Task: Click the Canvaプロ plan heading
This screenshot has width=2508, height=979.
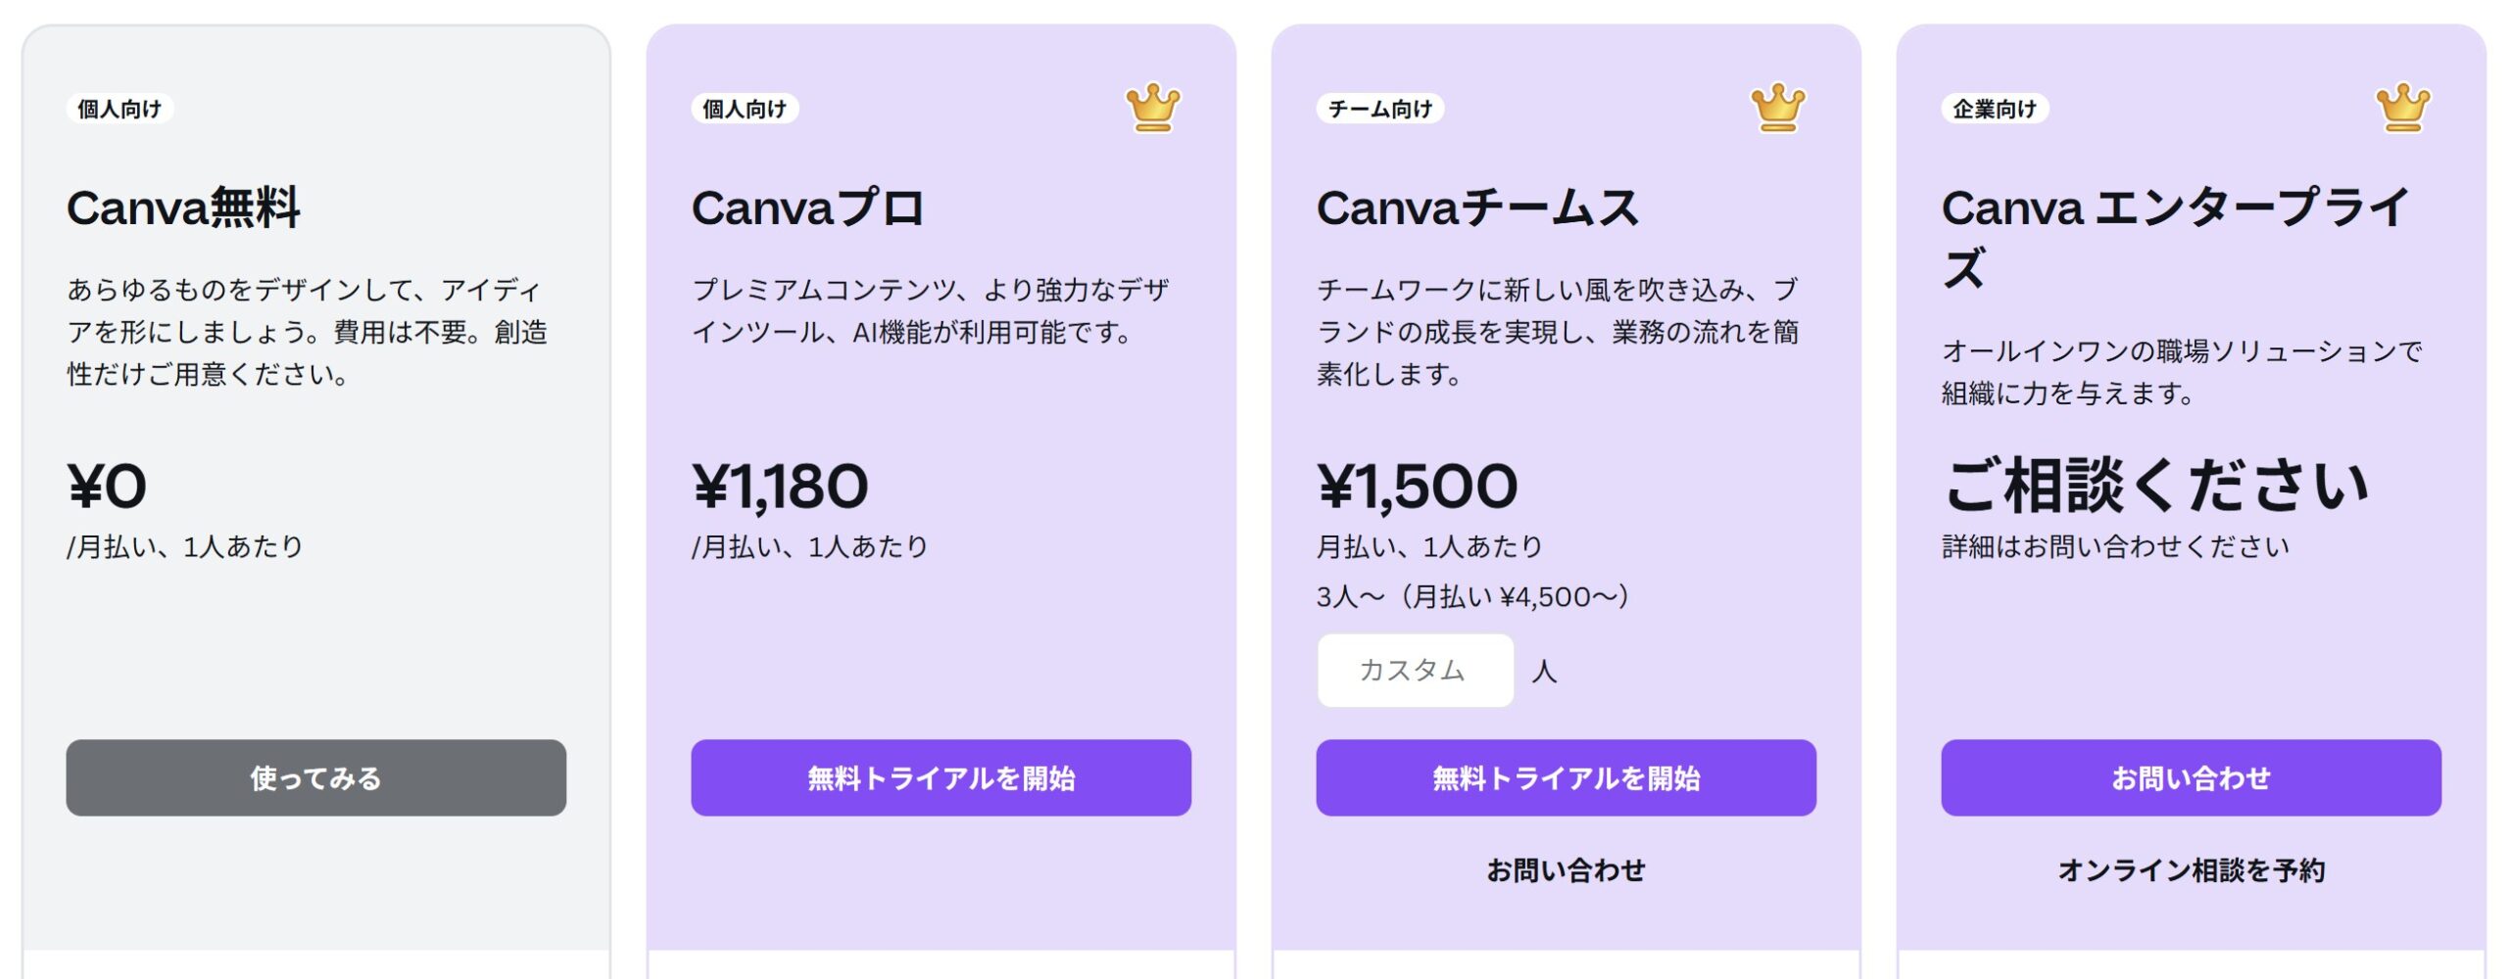Action: click(x=807, y=208)
